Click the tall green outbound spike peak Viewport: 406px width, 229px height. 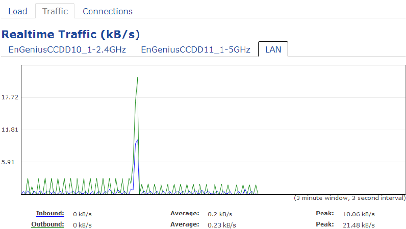138,78
